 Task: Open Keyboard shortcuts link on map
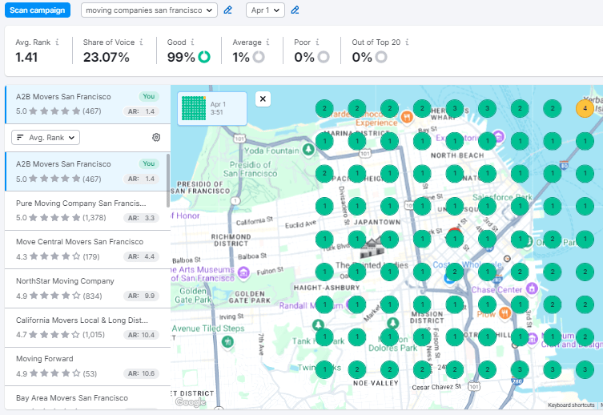(x=571, y=405)
